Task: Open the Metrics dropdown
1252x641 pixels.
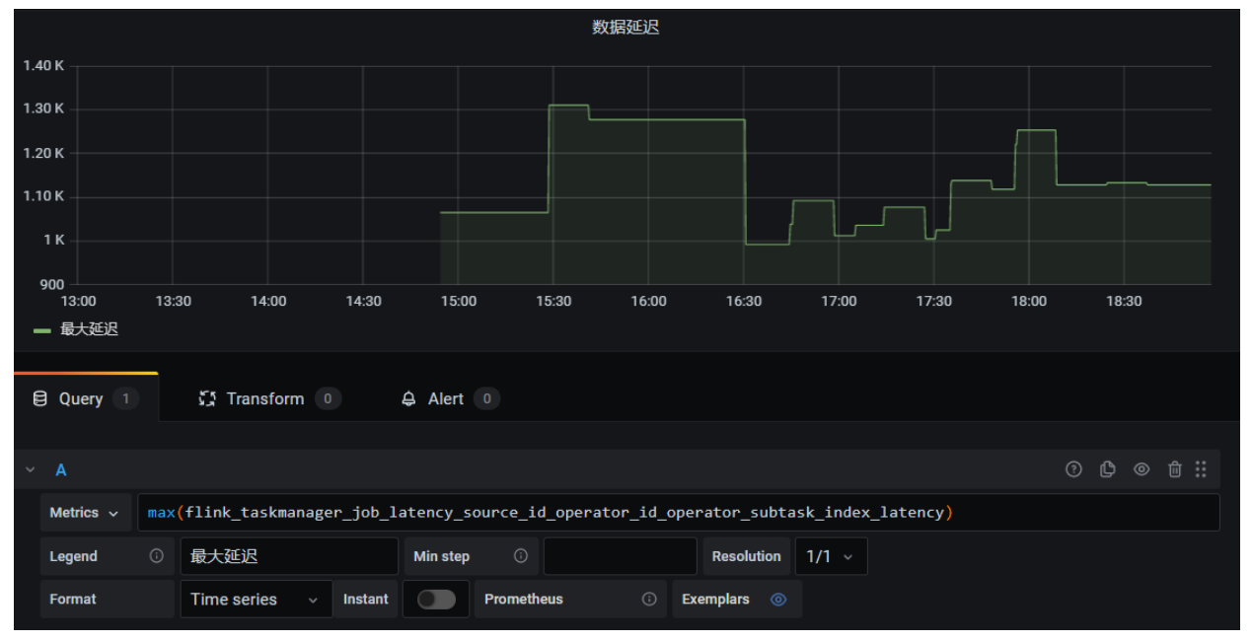Action: [x=84, y=513]
